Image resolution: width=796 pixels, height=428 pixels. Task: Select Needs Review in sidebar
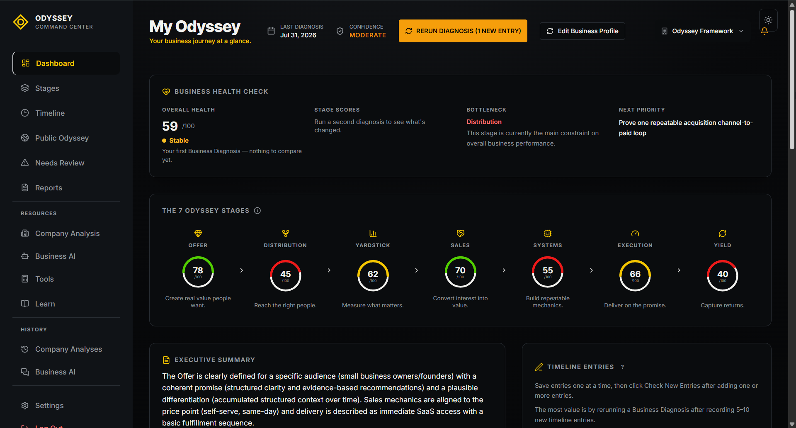pyautogui.click(x=66, y=163)
